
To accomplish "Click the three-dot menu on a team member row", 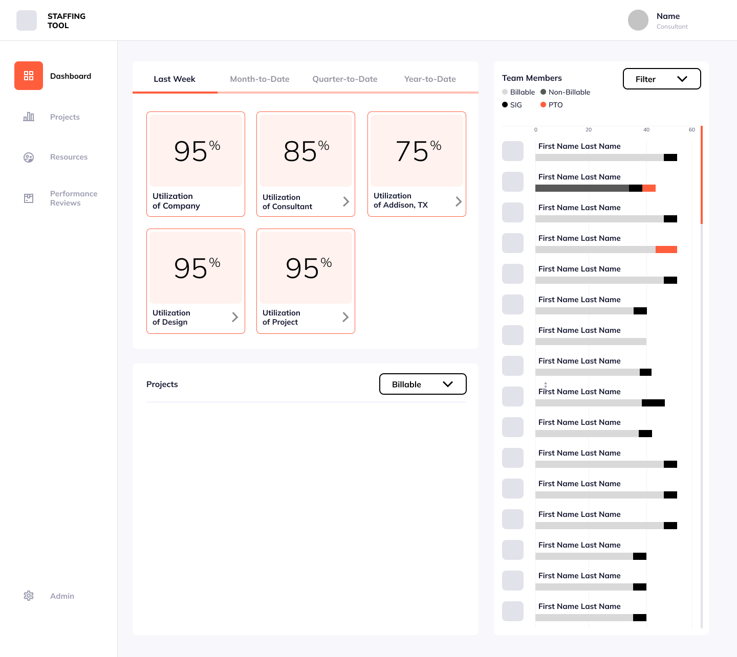I will point(546,387).
